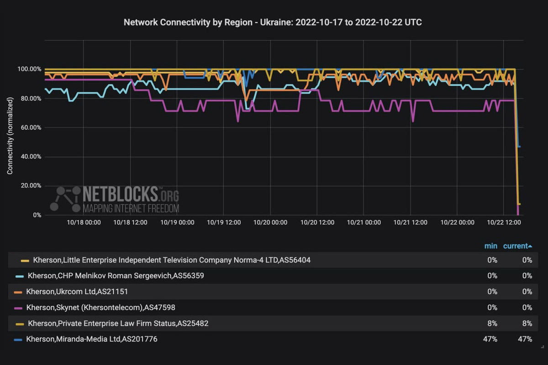Click the light blue CHP Melnikov color swatch
The image size is (548, 365).
[x=19, y=276]
